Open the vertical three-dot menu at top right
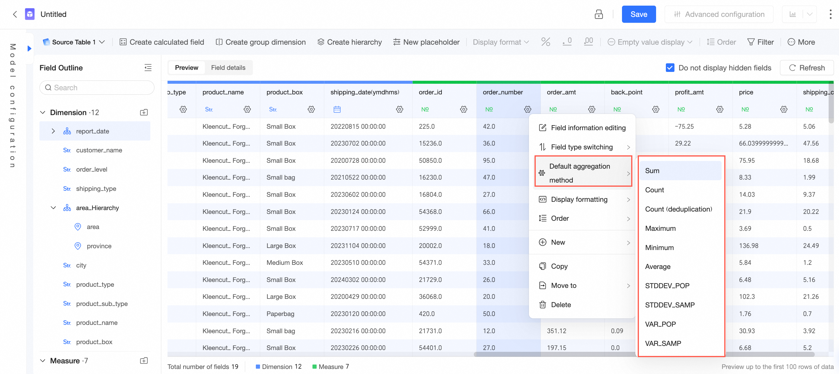The height and width of the screenshot is (374, 839). 830,14
